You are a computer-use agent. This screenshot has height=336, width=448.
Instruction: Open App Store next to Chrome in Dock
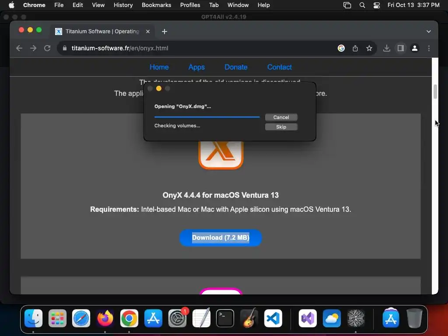pyautogui.click(x=153, y=318)
